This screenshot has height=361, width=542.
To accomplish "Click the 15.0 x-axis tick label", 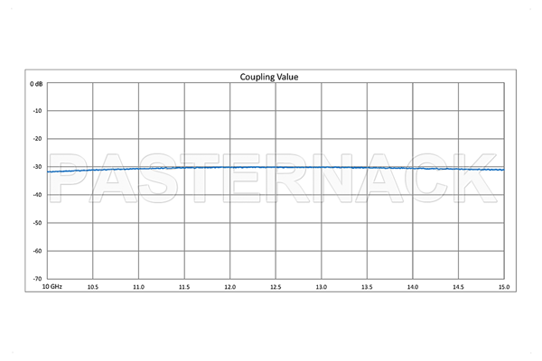I will click(x=502, y=287).
